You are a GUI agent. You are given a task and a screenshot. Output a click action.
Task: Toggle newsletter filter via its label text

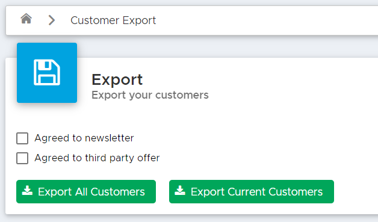[84, 138]
